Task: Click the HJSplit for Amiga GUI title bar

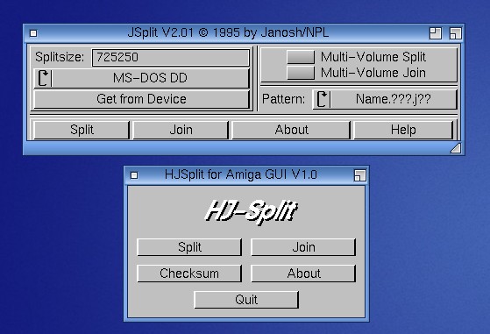Action: click(x=241, y=174)
